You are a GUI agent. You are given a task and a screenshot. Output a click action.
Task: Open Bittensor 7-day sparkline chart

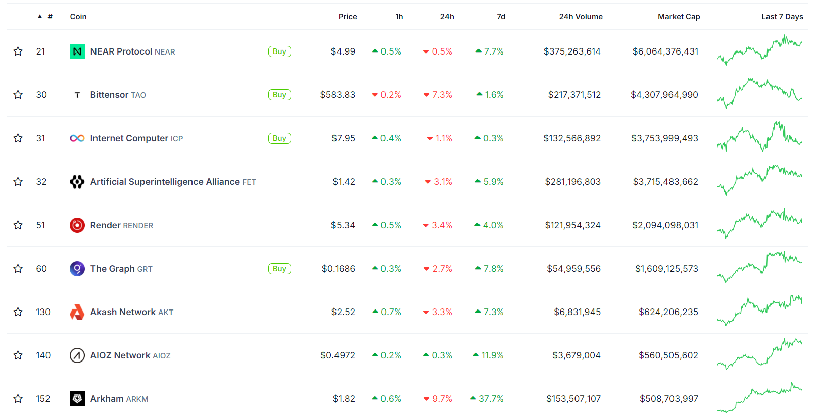point(759,93)
